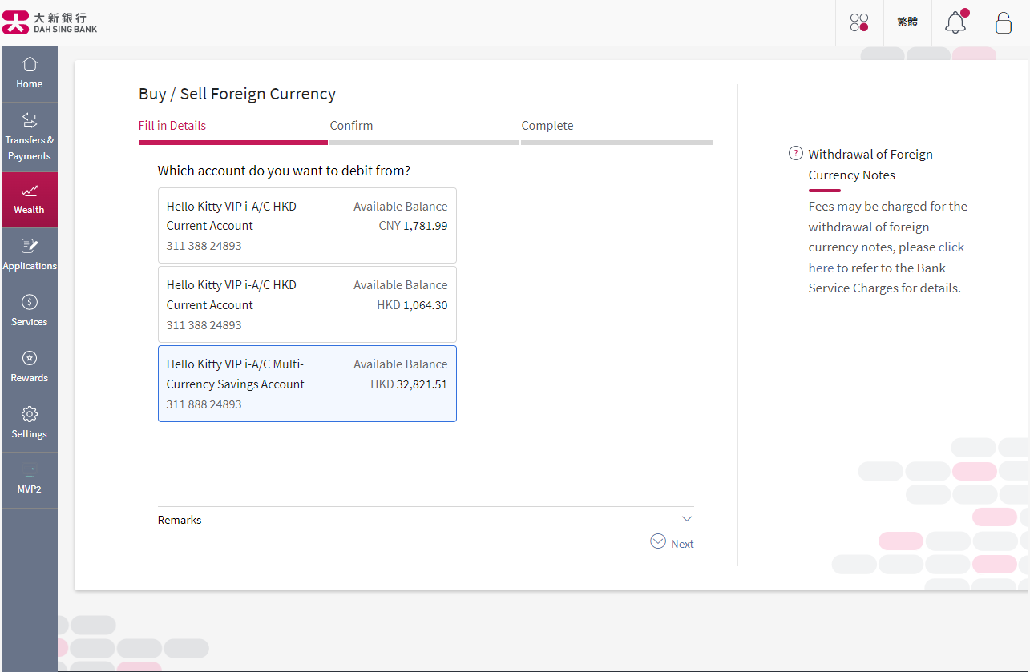Image resolution: width=1030 pixels, height=672 pixels.
Task: Click the Remarks label
Action: (180, 520)
